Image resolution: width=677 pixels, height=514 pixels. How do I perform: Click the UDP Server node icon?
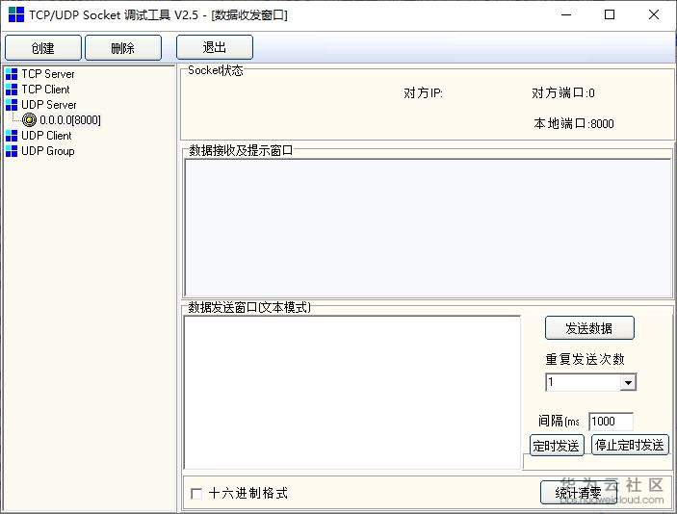[12, 105]
